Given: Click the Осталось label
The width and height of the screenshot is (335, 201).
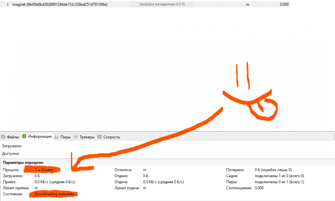Looking at the screenshot, I should (x=123, y=170).
